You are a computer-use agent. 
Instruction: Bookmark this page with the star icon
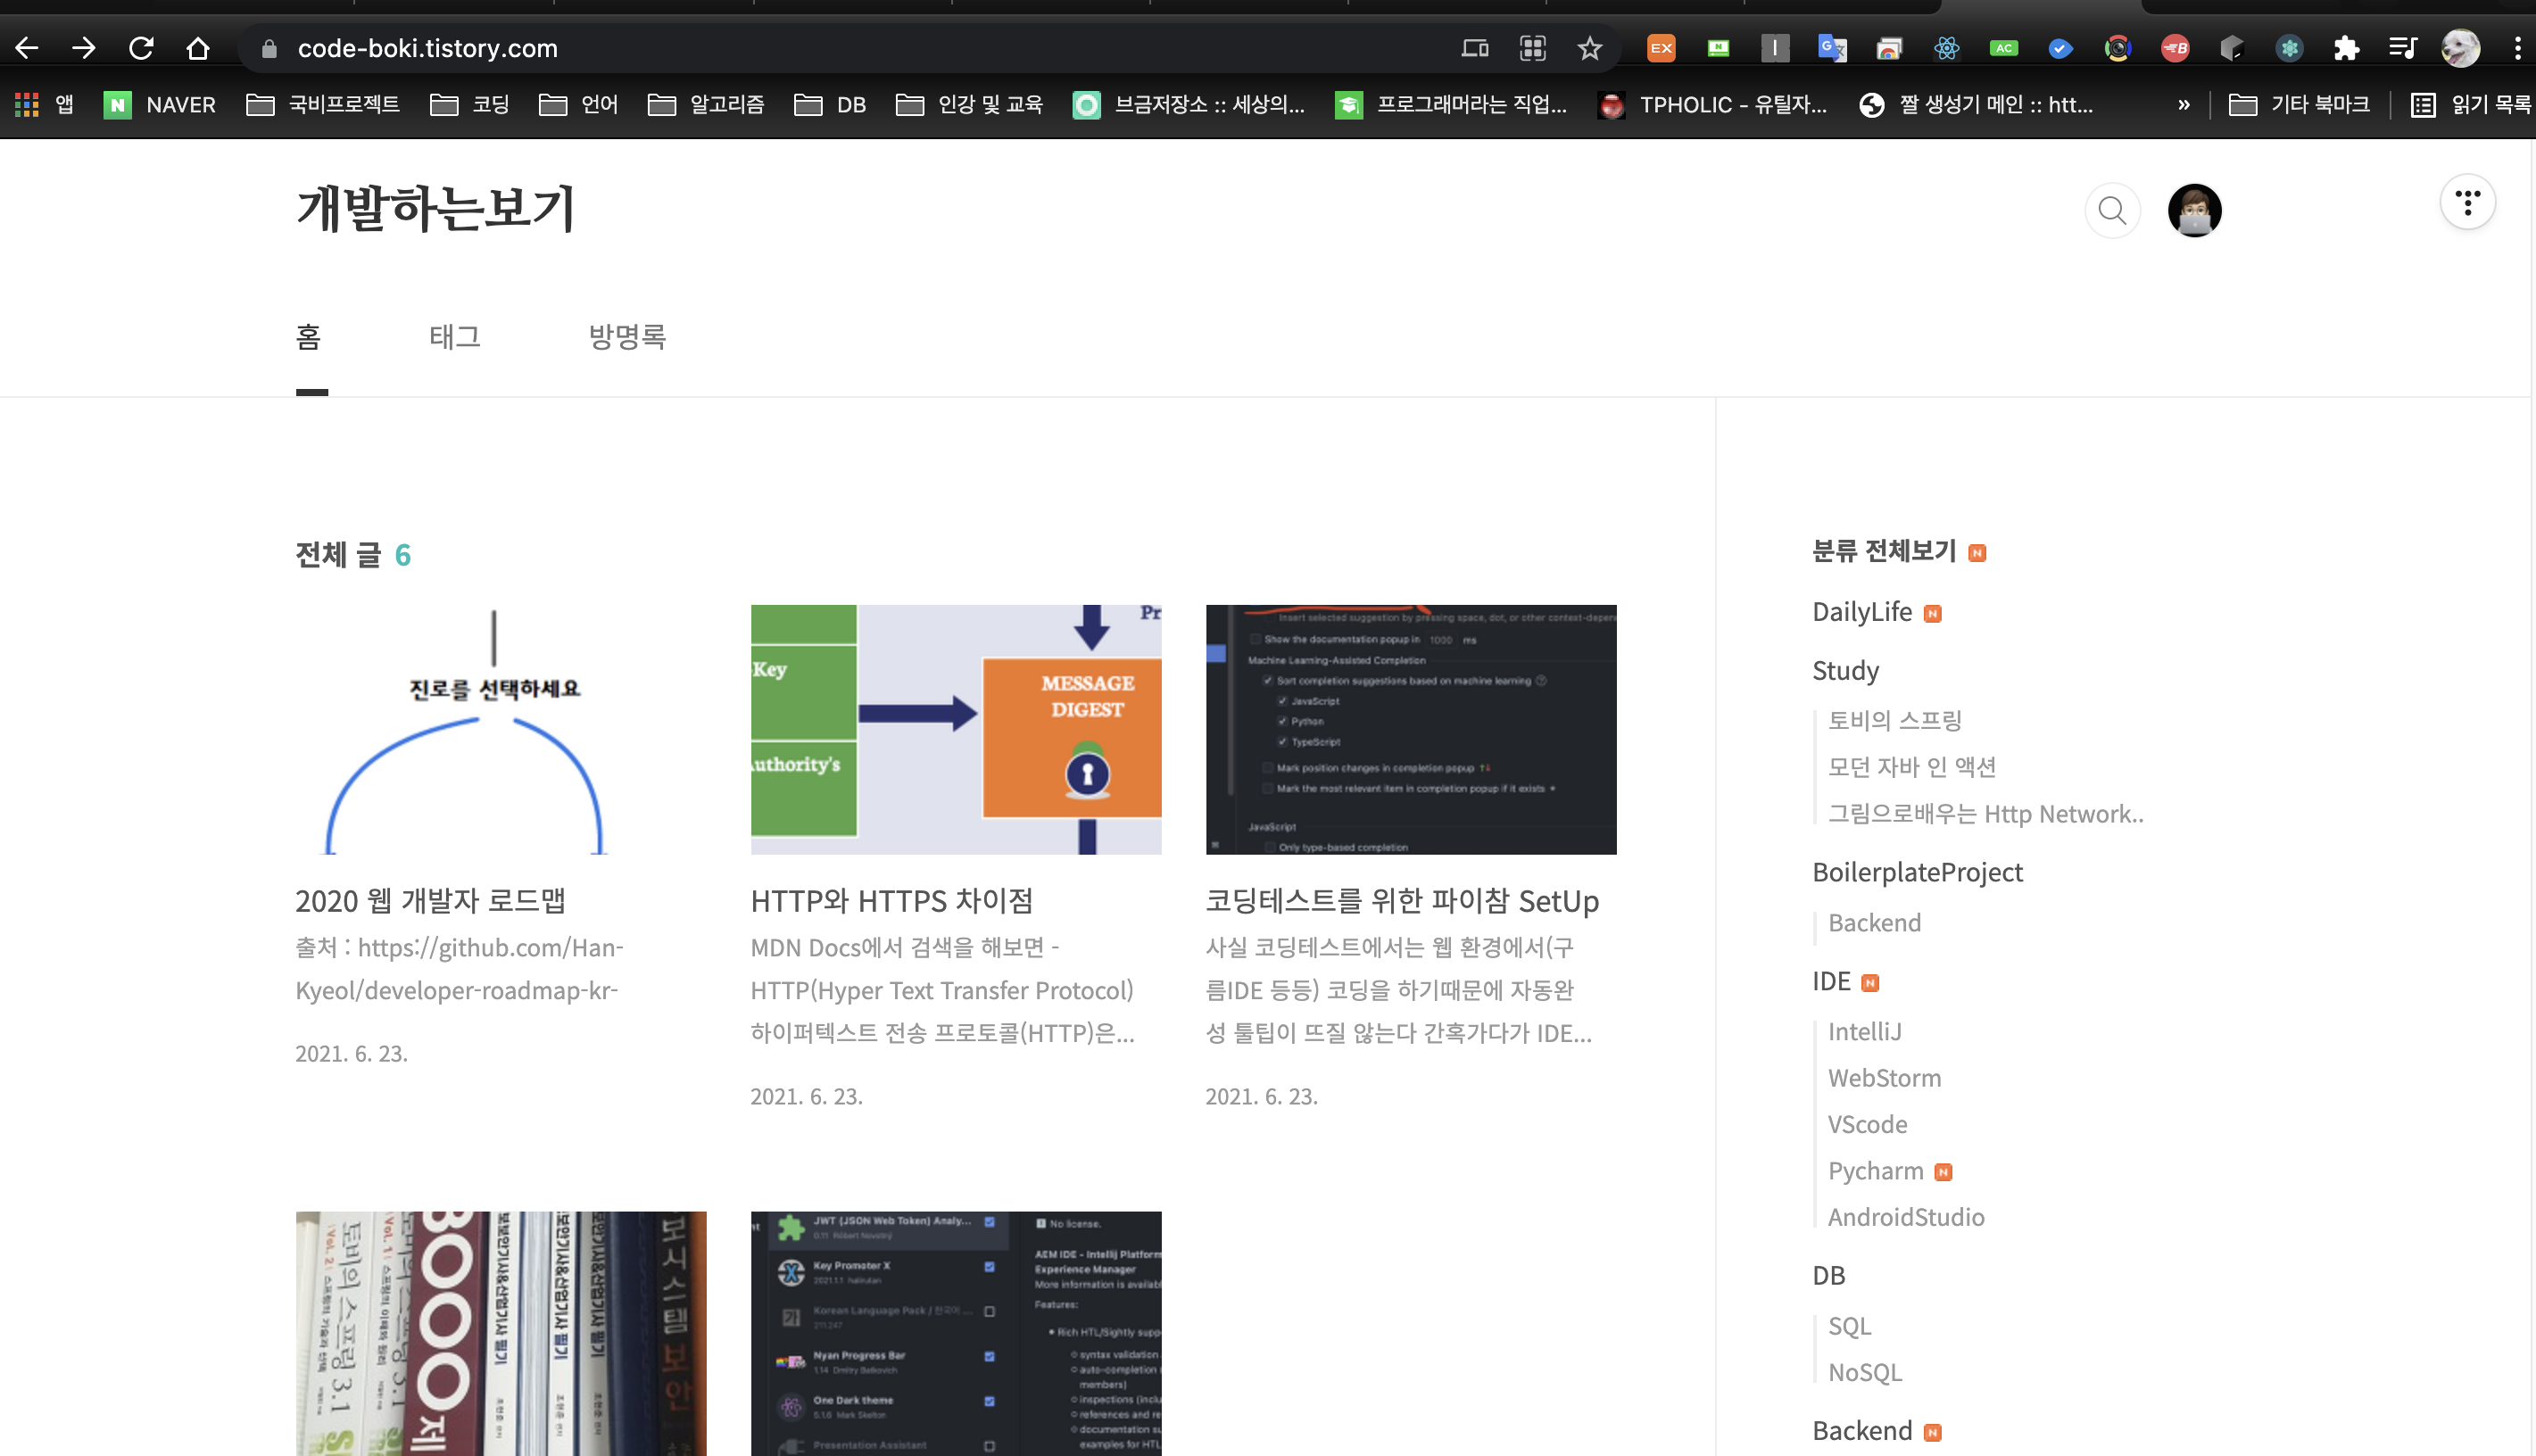pos(1589,48)
